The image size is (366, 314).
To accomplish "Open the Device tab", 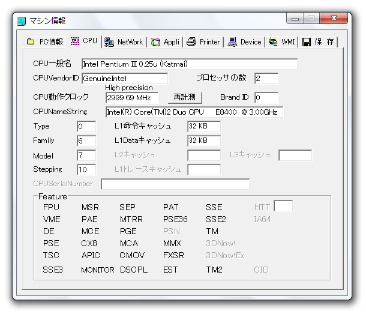I will point(245,42).
